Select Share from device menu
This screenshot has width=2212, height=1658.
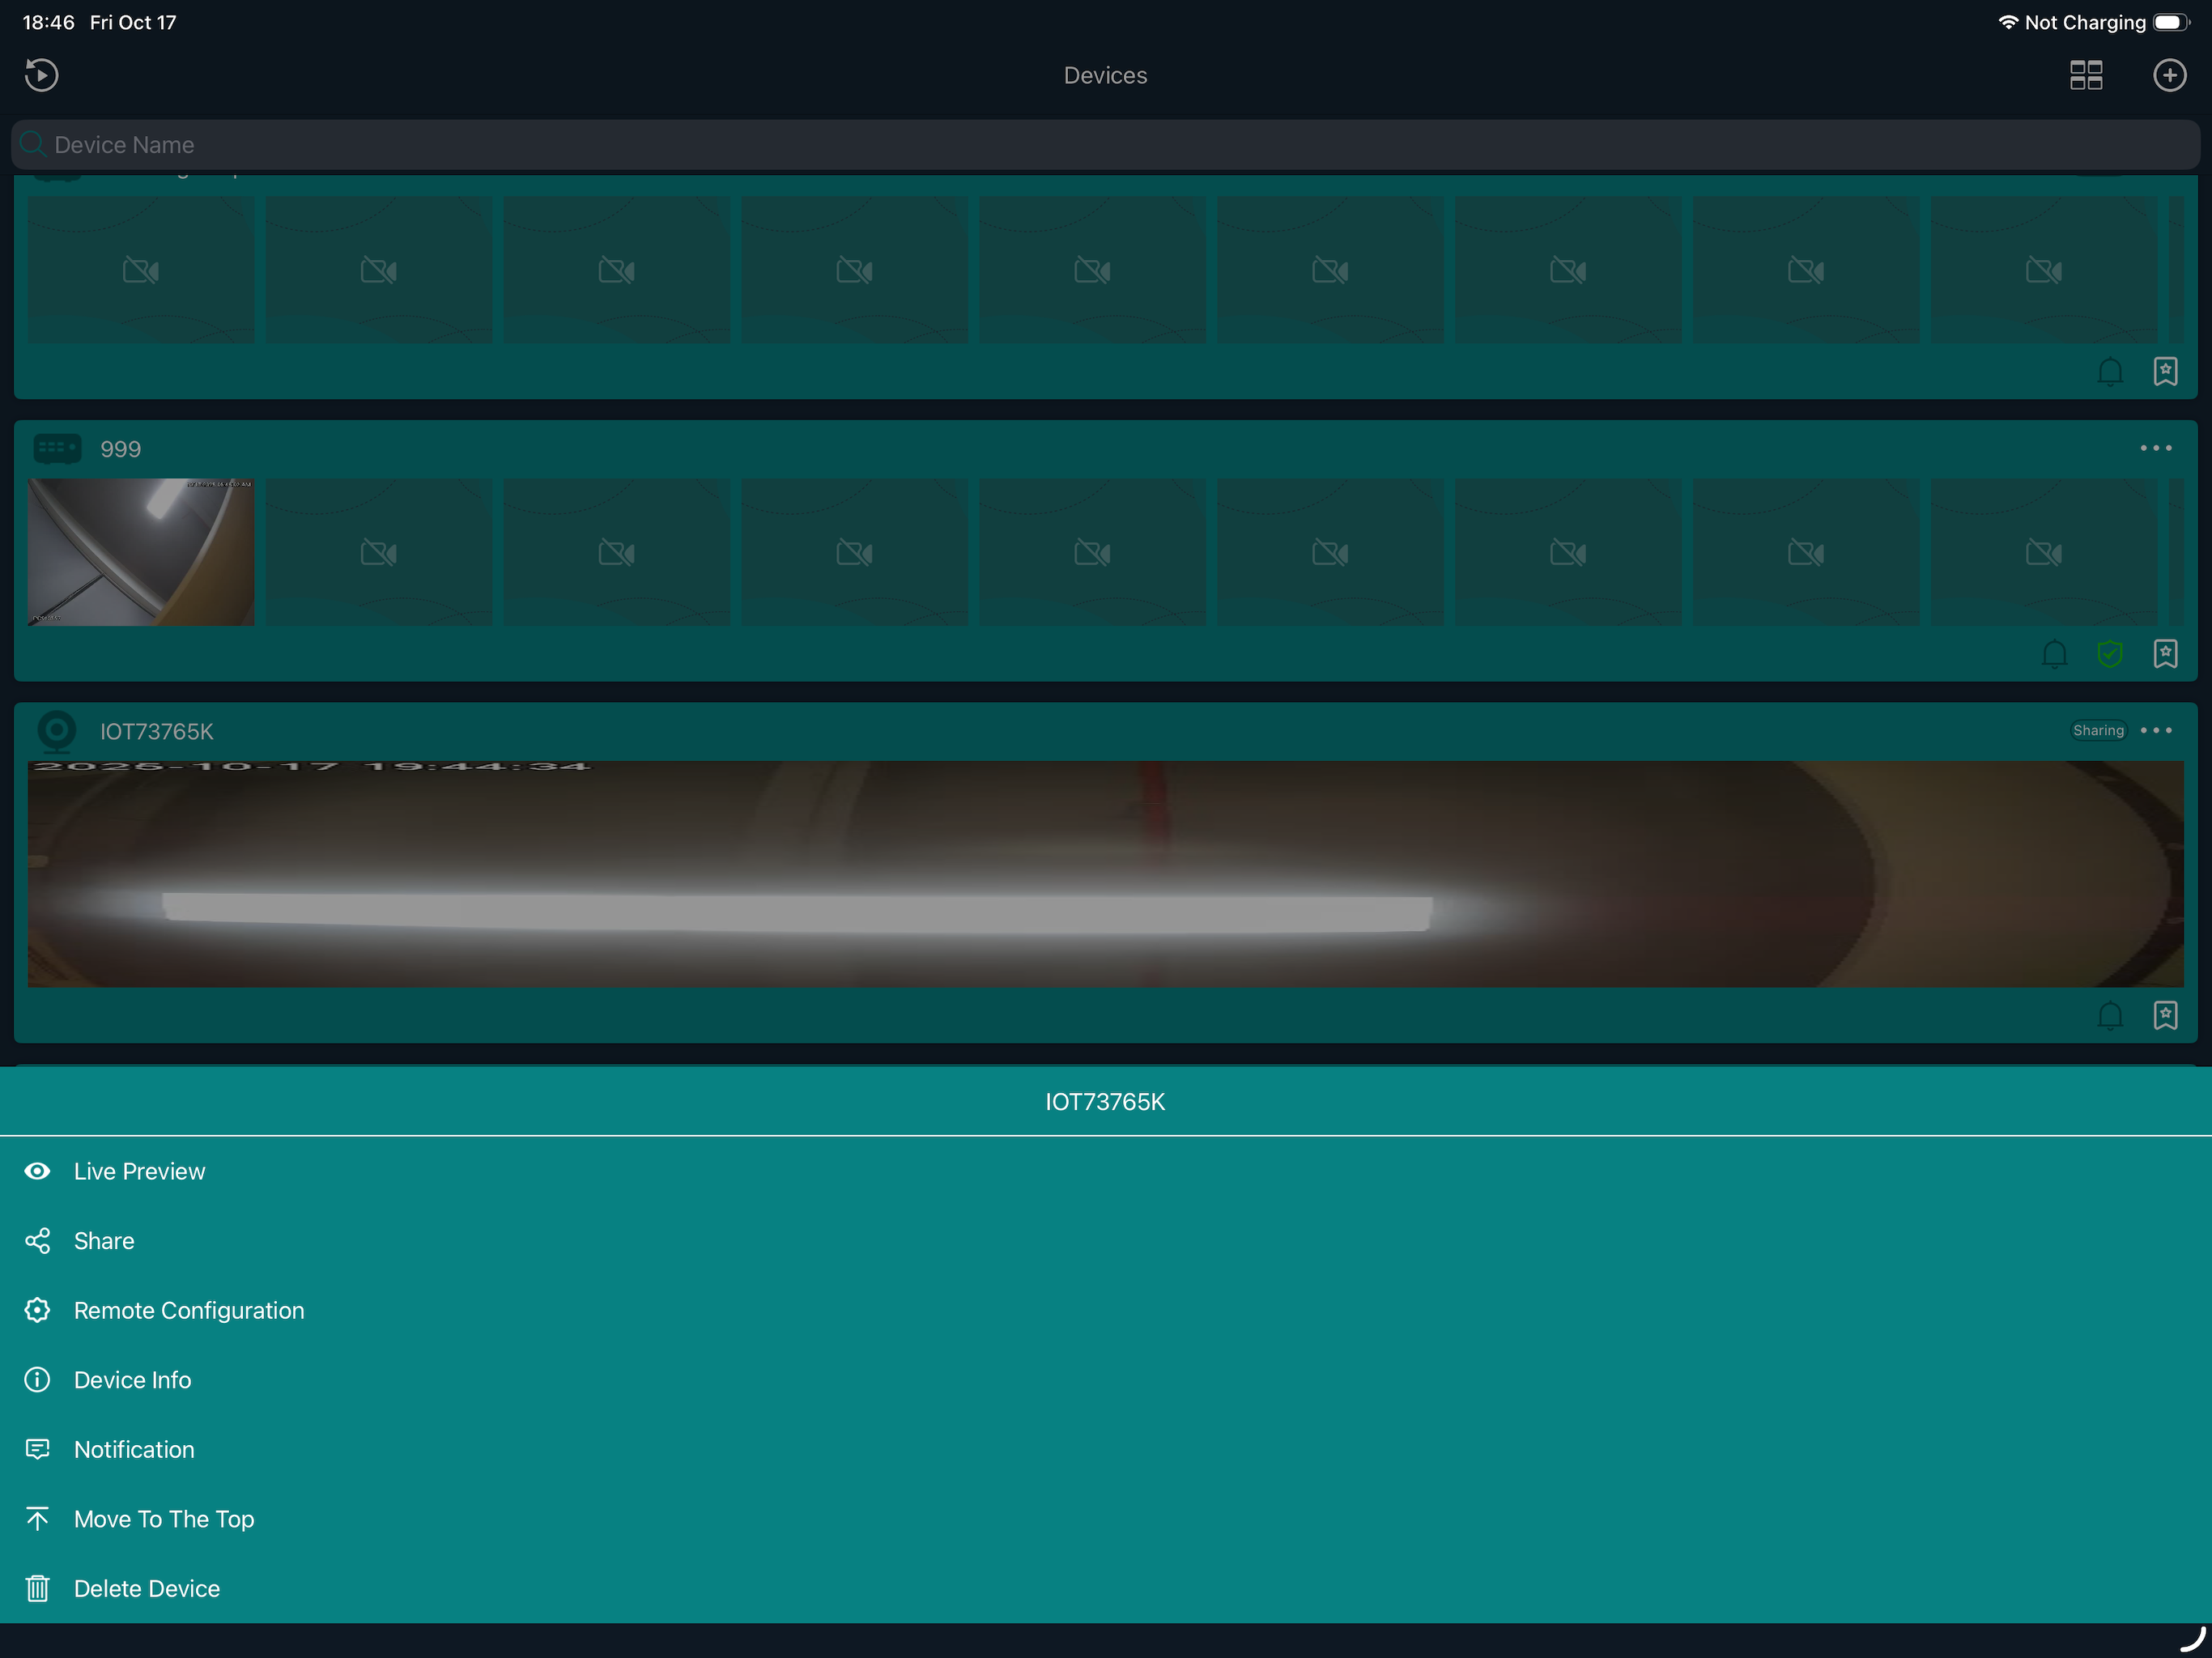tap(1105, 1241)
